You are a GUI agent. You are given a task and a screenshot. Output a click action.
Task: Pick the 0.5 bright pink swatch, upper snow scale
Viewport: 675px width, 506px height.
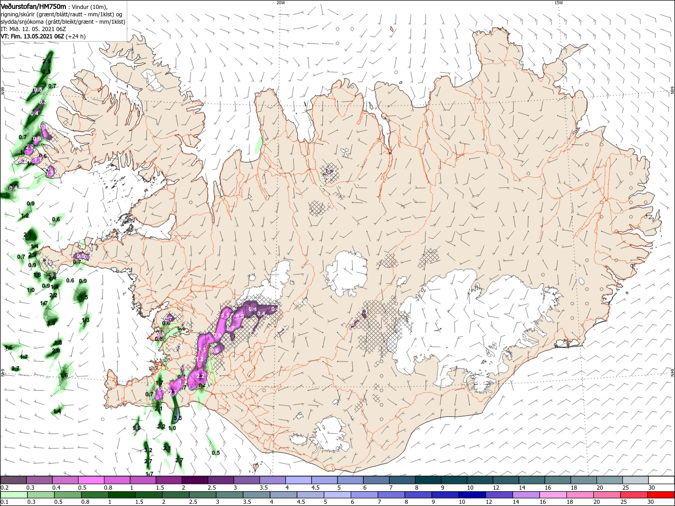[91, 480]
